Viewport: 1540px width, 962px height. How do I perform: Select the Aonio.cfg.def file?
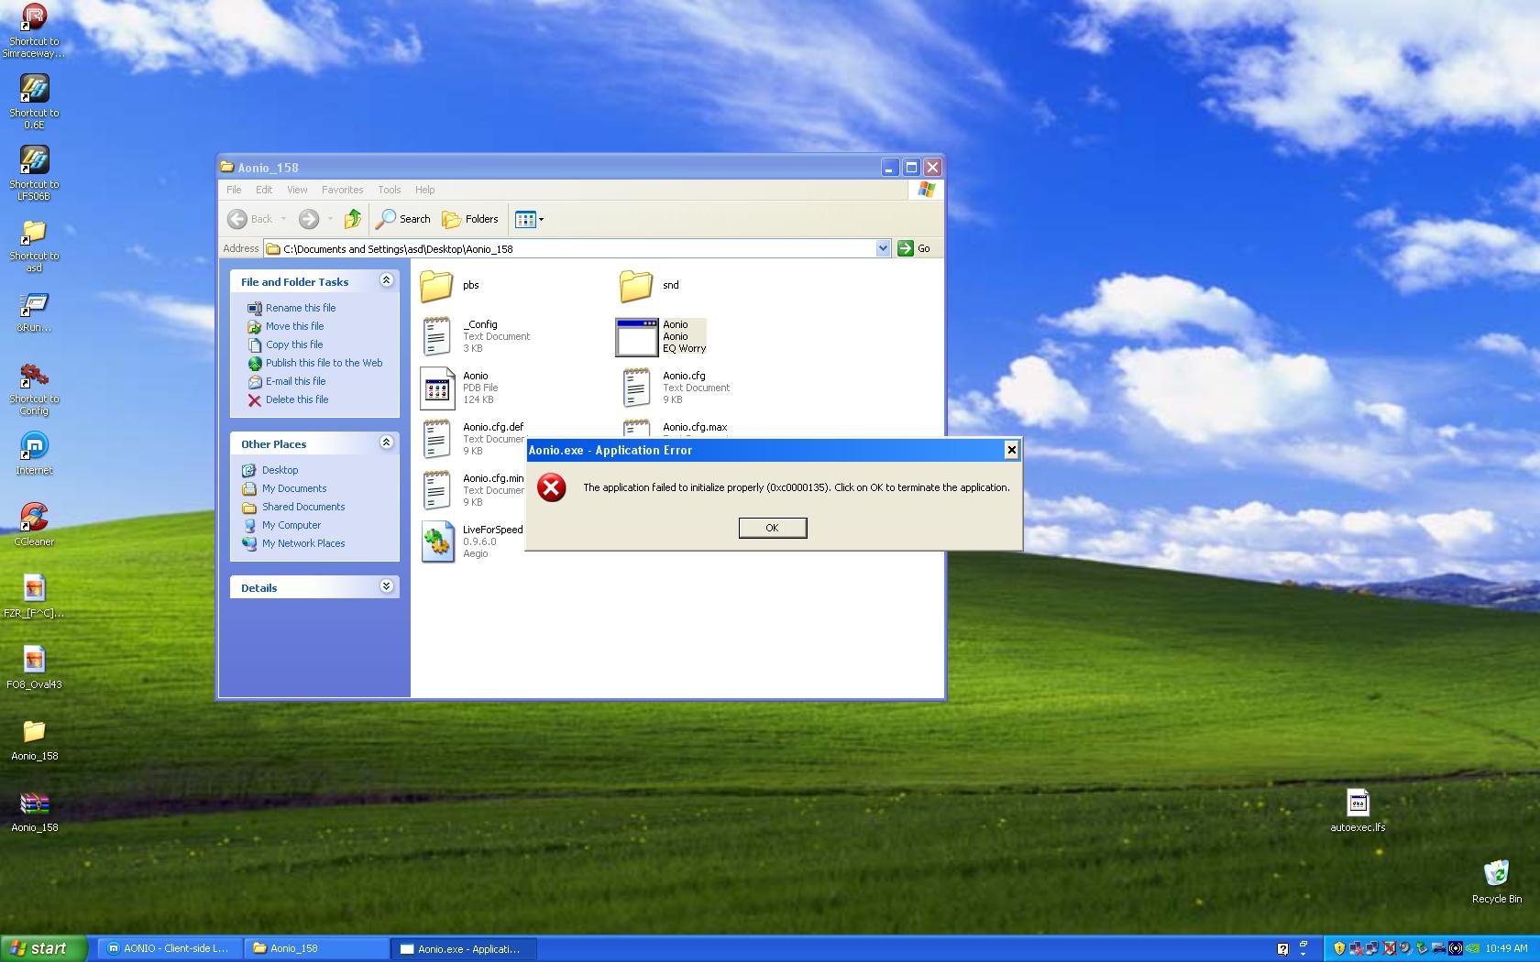472,439
